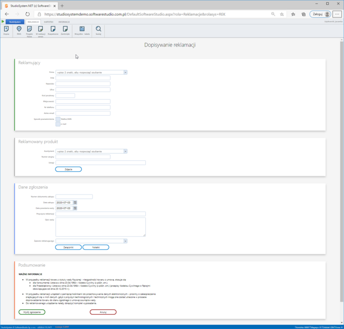Screen dimensions: 344x329
Task: Click the Żądanie reklamującego select box
Action: [x=91, y=241]
